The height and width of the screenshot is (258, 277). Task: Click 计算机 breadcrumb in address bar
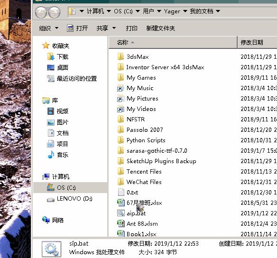click(x=95, y=11)
